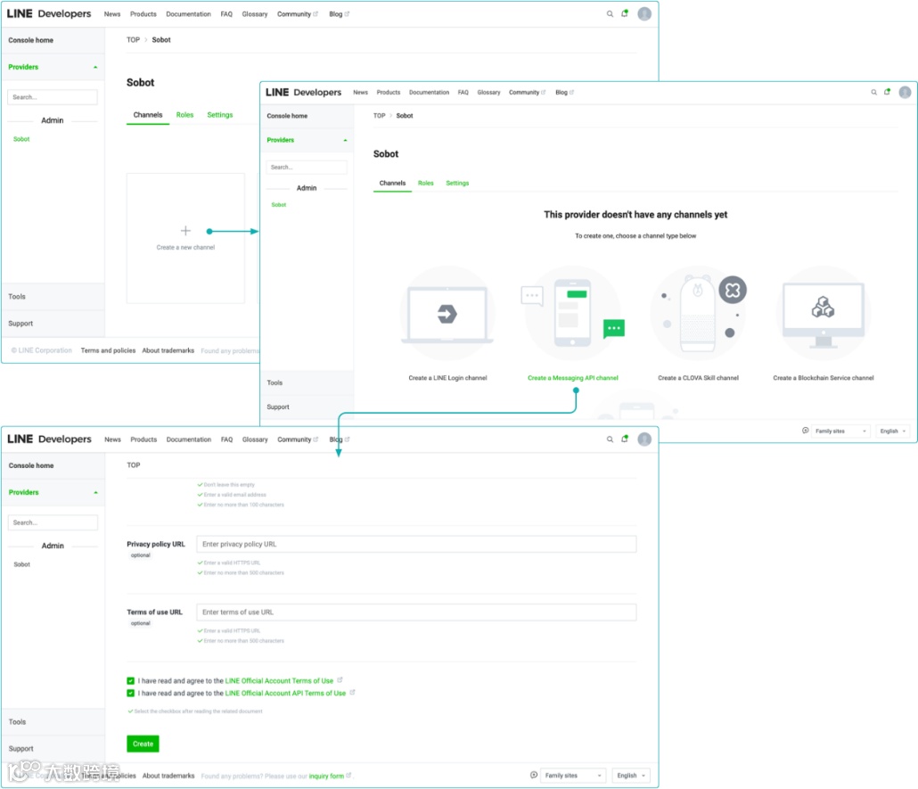Click TOP breadcrumb in middle window
The width and height of the screenshot is (918, 789).
coord(380,116)
